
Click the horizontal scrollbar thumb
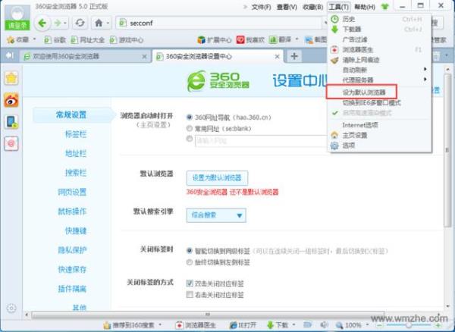coord(208,315)
